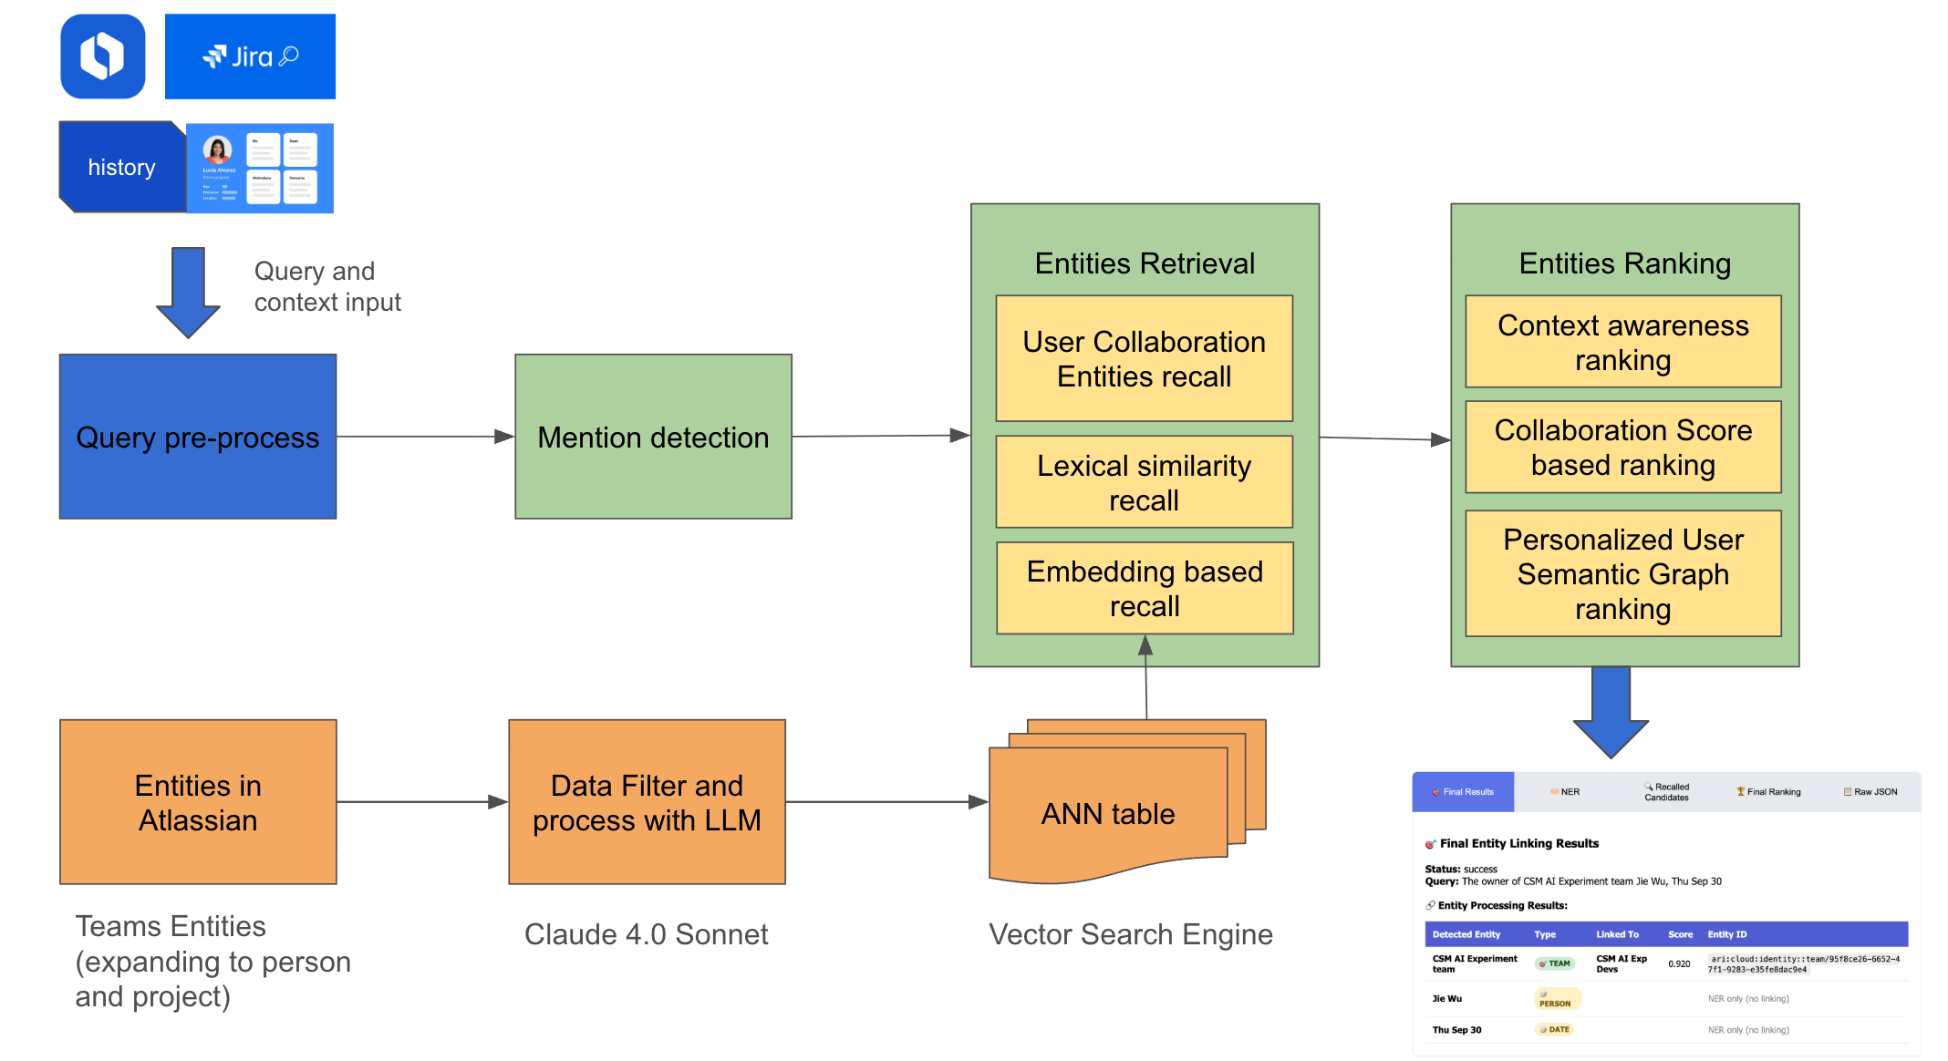Click the Jira search logo tile
Image resolution: width=1948 pixels, height=1061 pixels.
(250, 57)
